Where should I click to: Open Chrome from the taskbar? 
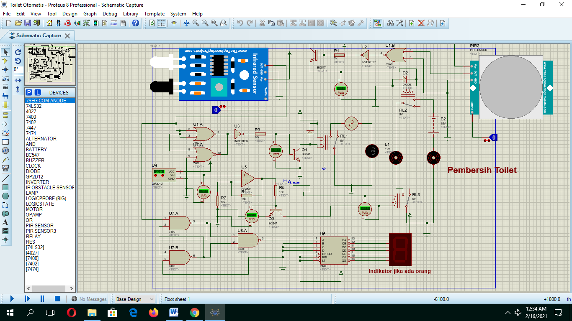click(195, 312)
